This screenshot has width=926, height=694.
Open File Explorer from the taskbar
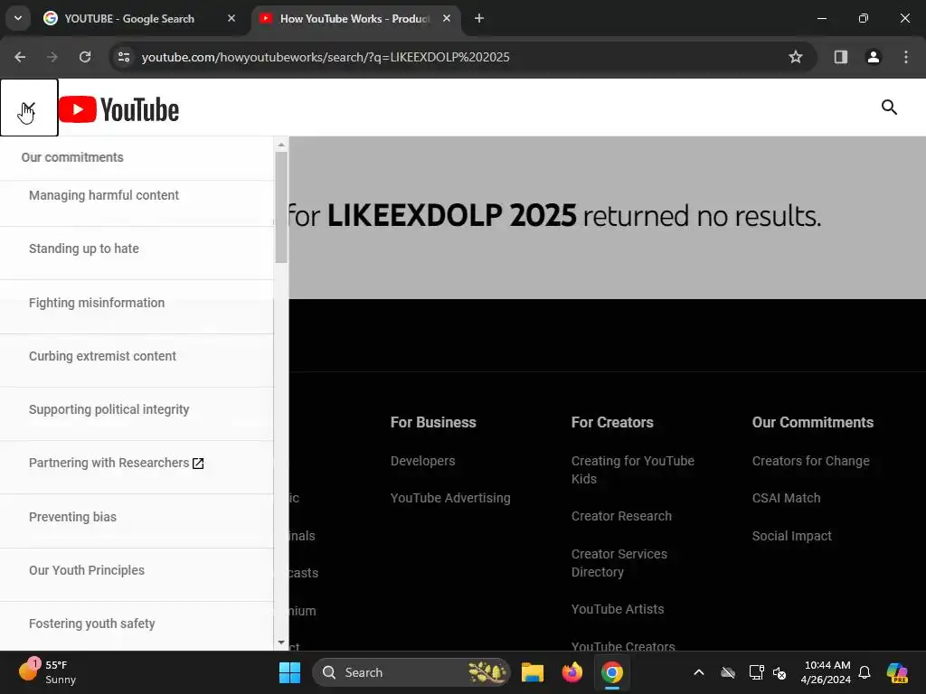532,672
